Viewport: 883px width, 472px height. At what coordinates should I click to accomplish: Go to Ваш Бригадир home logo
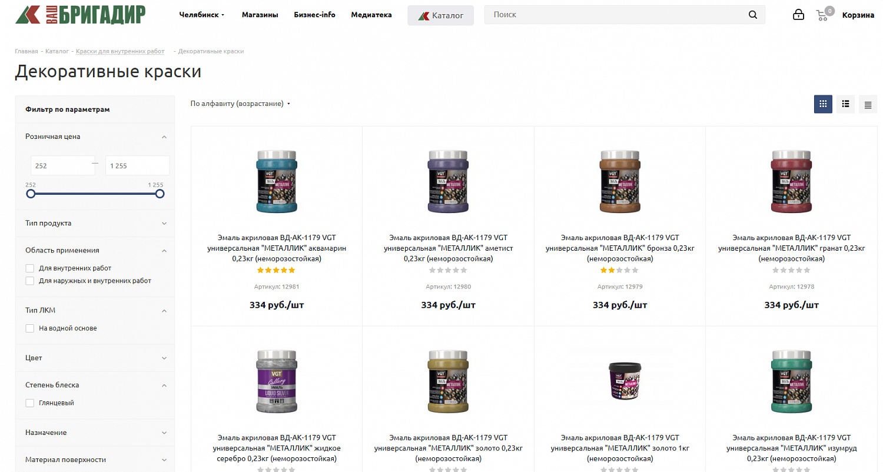click(80, 15)
